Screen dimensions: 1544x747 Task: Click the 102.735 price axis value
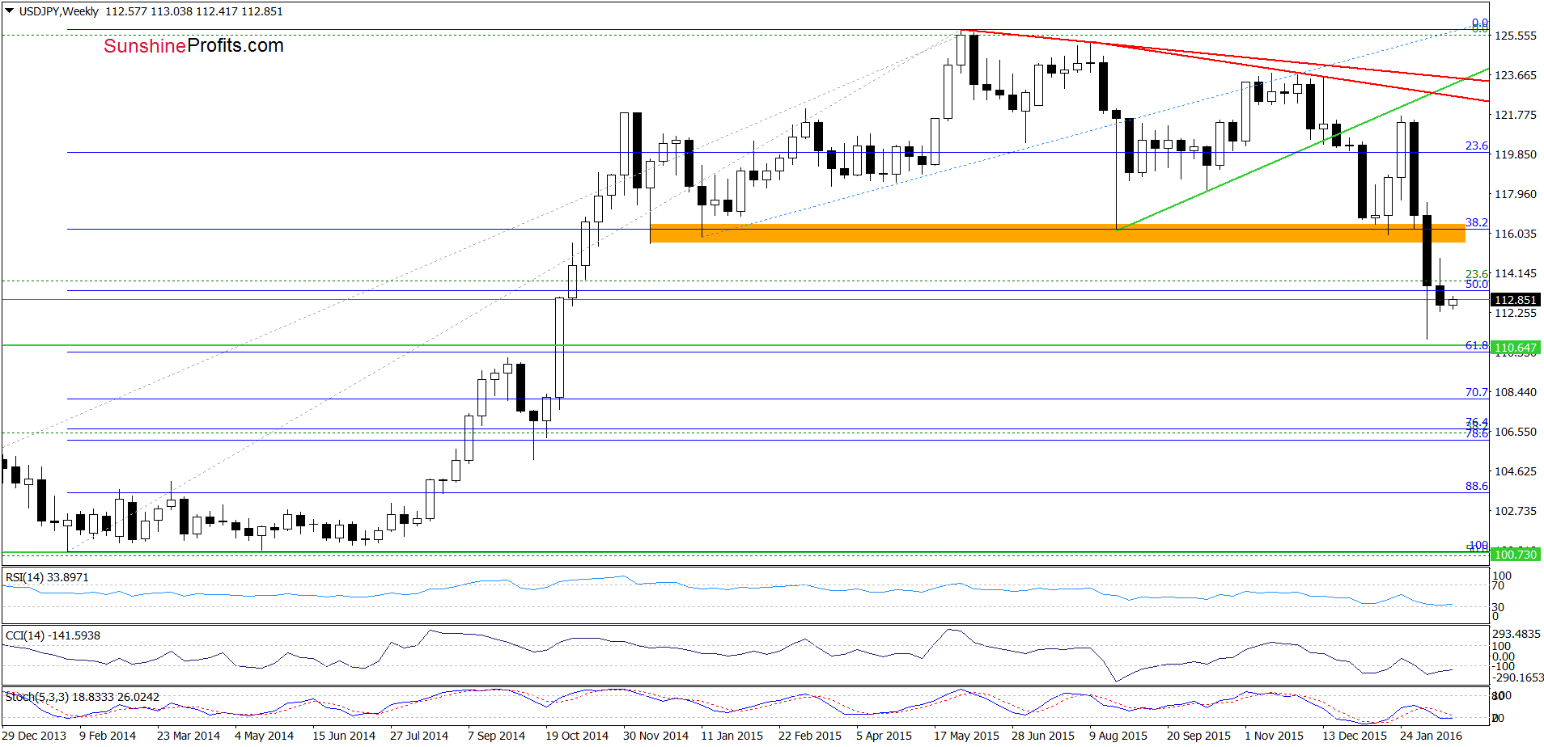[x=1515, y=511]
